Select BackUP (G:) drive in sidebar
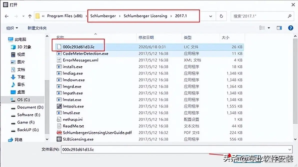 pos(25,130)
